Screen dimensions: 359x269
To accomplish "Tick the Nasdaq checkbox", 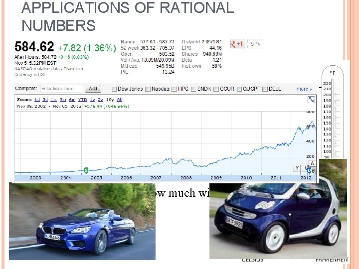I will tap(148, 89).
